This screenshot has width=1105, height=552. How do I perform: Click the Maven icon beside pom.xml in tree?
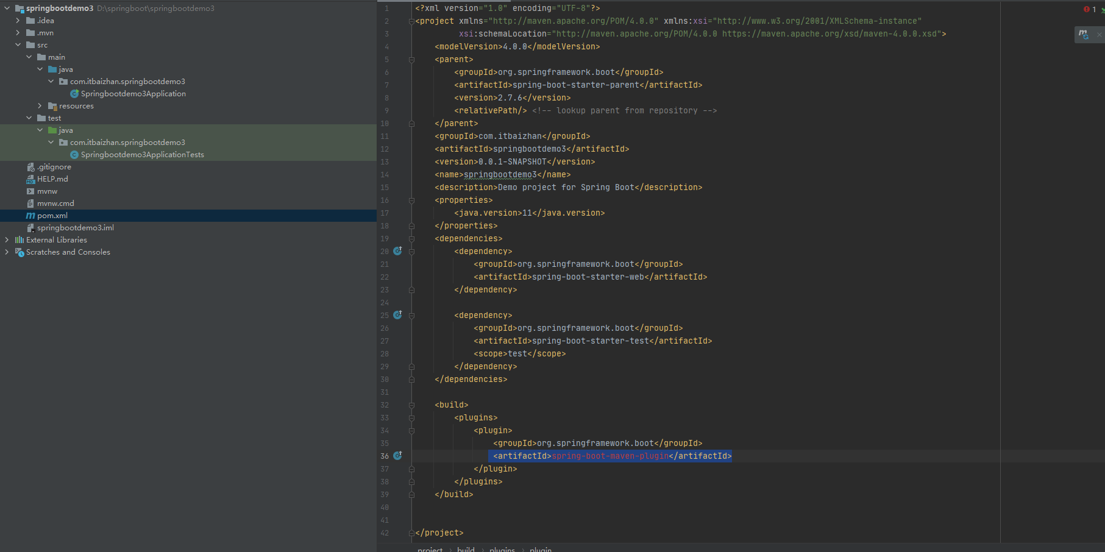tap(30, 216)
